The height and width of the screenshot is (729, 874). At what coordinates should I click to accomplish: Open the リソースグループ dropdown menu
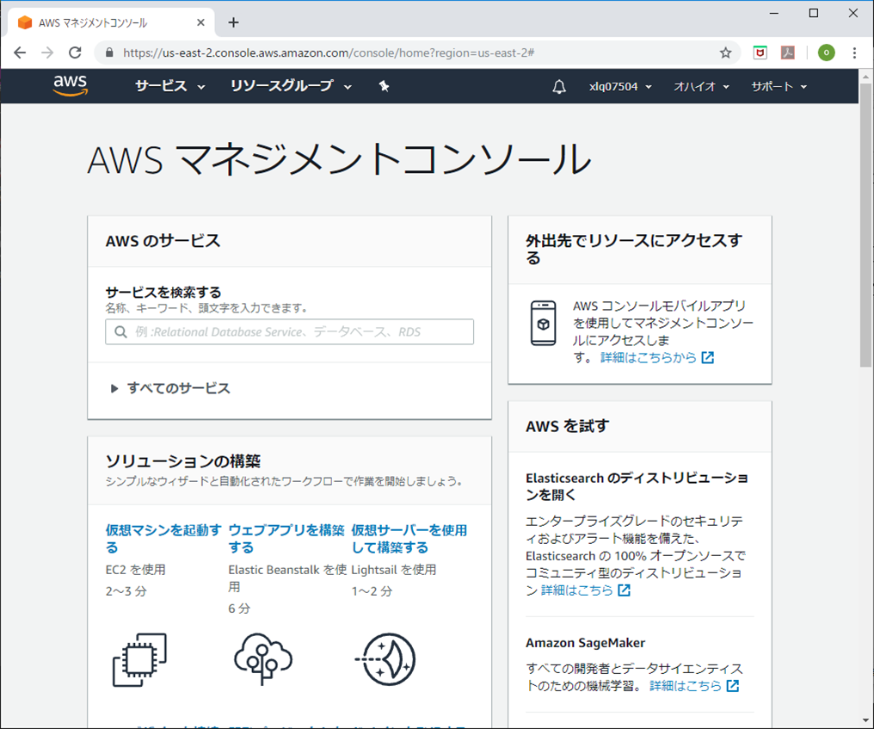(291, 86)
